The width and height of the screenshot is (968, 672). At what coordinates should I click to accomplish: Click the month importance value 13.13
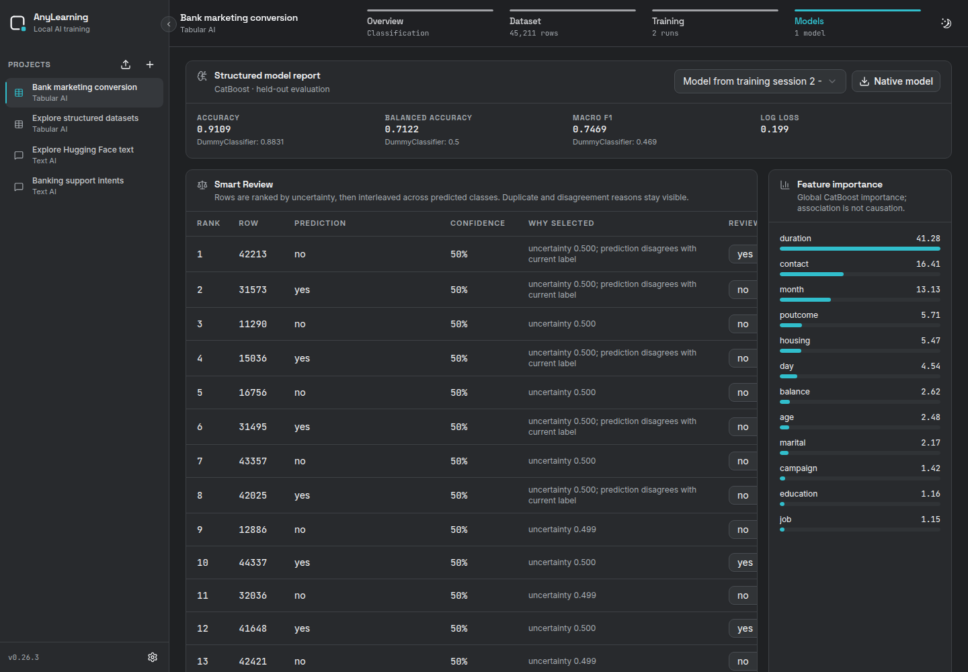(x=928, y=290)
